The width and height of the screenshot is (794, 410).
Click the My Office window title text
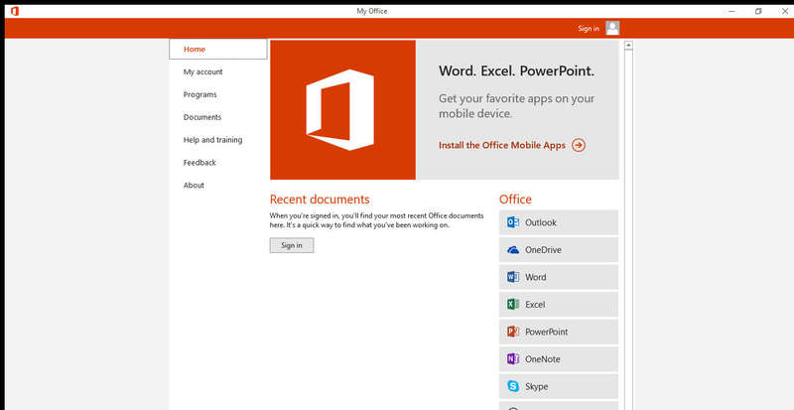[x=372, y=11]
